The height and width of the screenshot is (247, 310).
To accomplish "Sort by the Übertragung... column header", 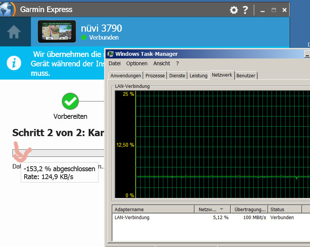I will (249, 209).
